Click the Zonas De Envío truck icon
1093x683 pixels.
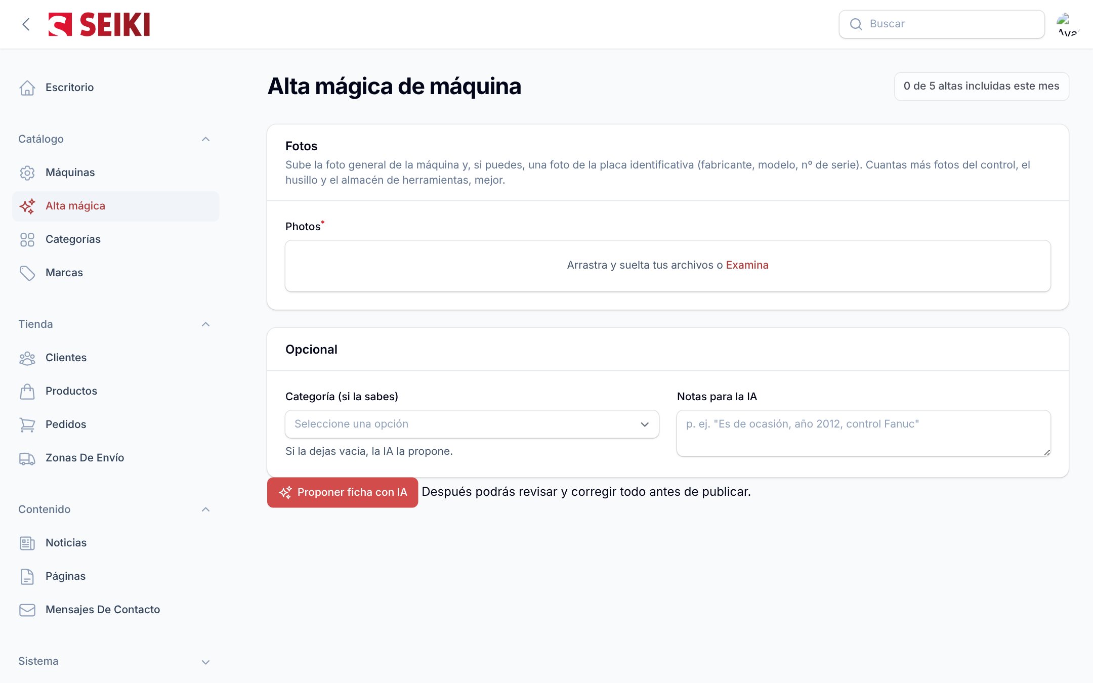(27, 458)
